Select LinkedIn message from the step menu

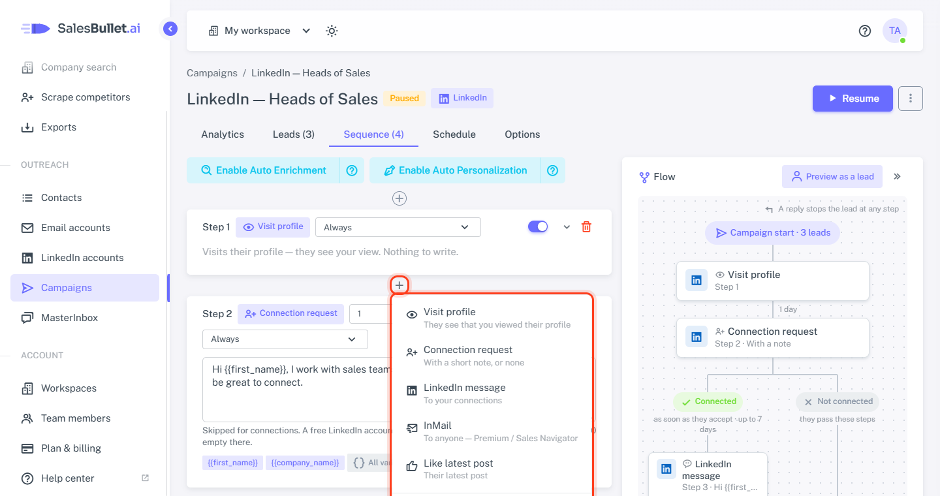pyautogui.click(x=492, y=394)
